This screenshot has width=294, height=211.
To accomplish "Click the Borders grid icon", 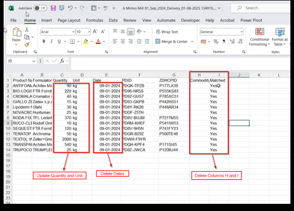I will pyautogui.click(x=72, y=41).
